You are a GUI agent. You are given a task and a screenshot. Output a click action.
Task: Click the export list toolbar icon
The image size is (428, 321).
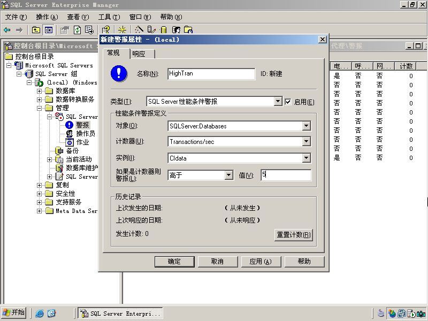[x=89, y=30]
